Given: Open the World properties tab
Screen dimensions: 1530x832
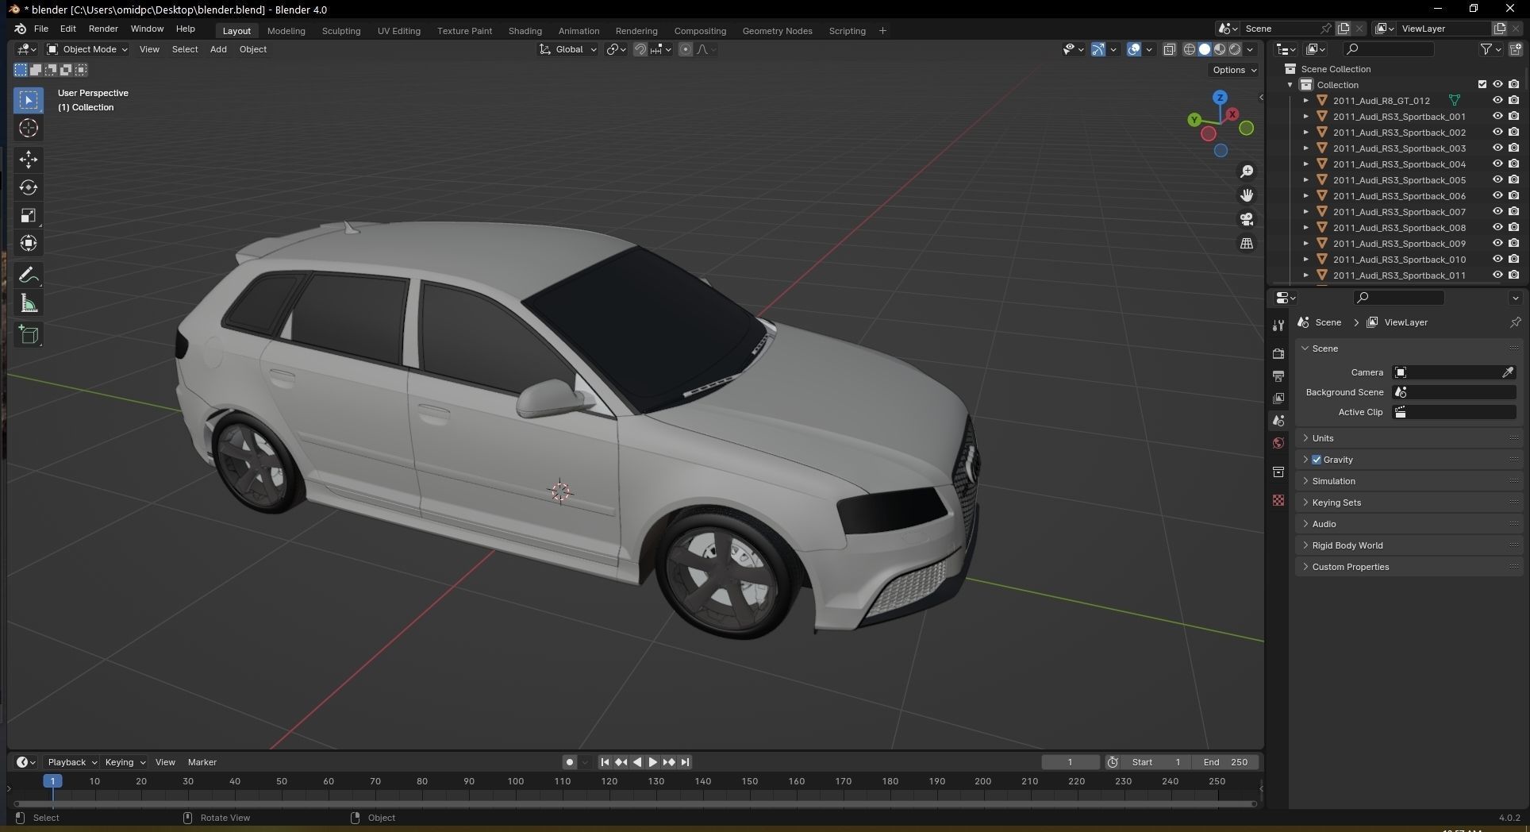Looking at the screenshot, I should pos(1278,443).
